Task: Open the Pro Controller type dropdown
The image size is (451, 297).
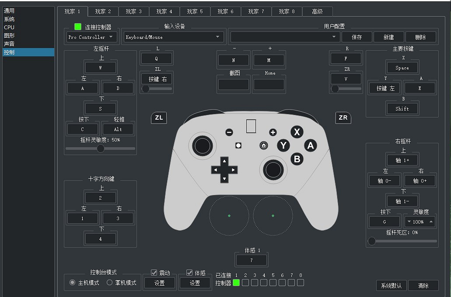Action: [91, 37]
